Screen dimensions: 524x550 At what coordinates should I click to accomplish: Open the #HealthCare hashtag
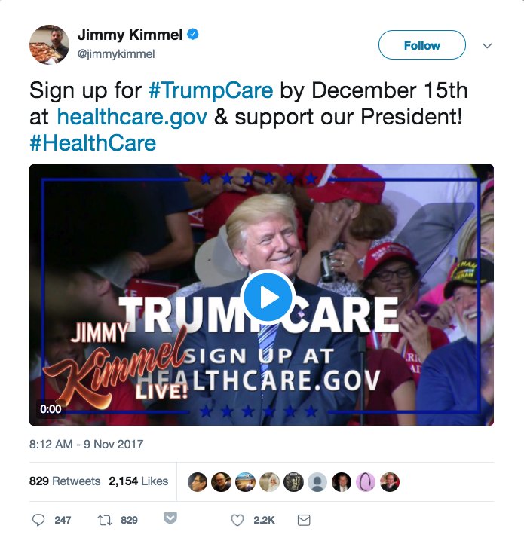click(x=93, y=143)
